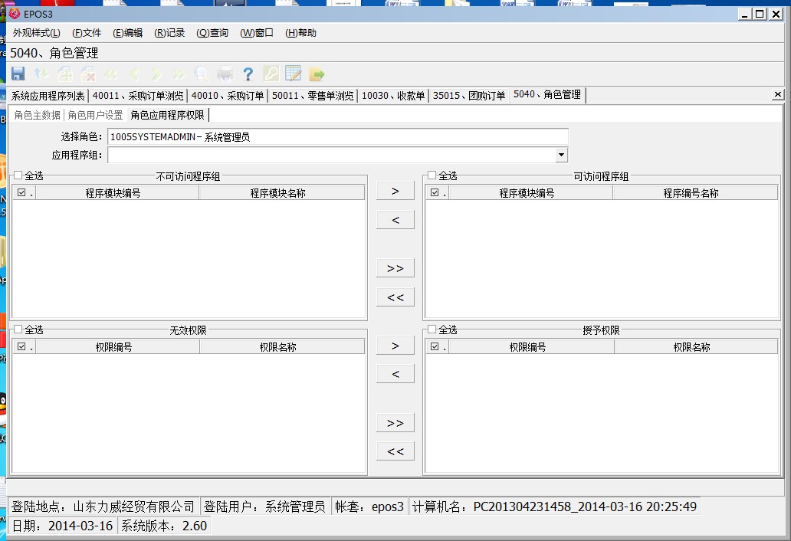Close the current tab with X button
The height and width of the screenshot is (541, 791).
(777, 94)
